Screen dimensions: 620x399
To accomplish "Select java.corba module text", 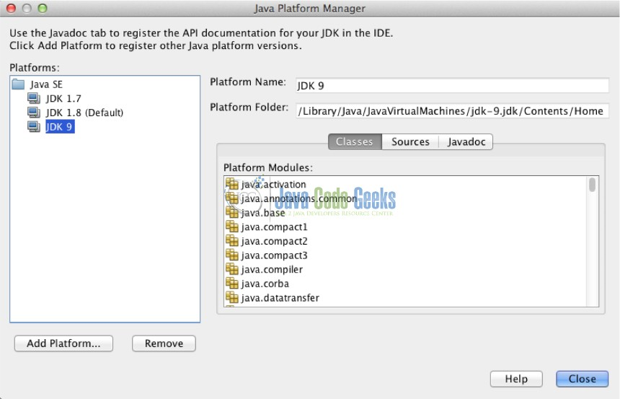I will pyautogui.click(x=265, y=284).
